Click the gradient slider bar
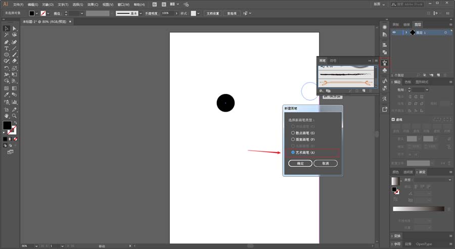The width and height of the screenshot is (455, 249). click(x=419, y=209)
